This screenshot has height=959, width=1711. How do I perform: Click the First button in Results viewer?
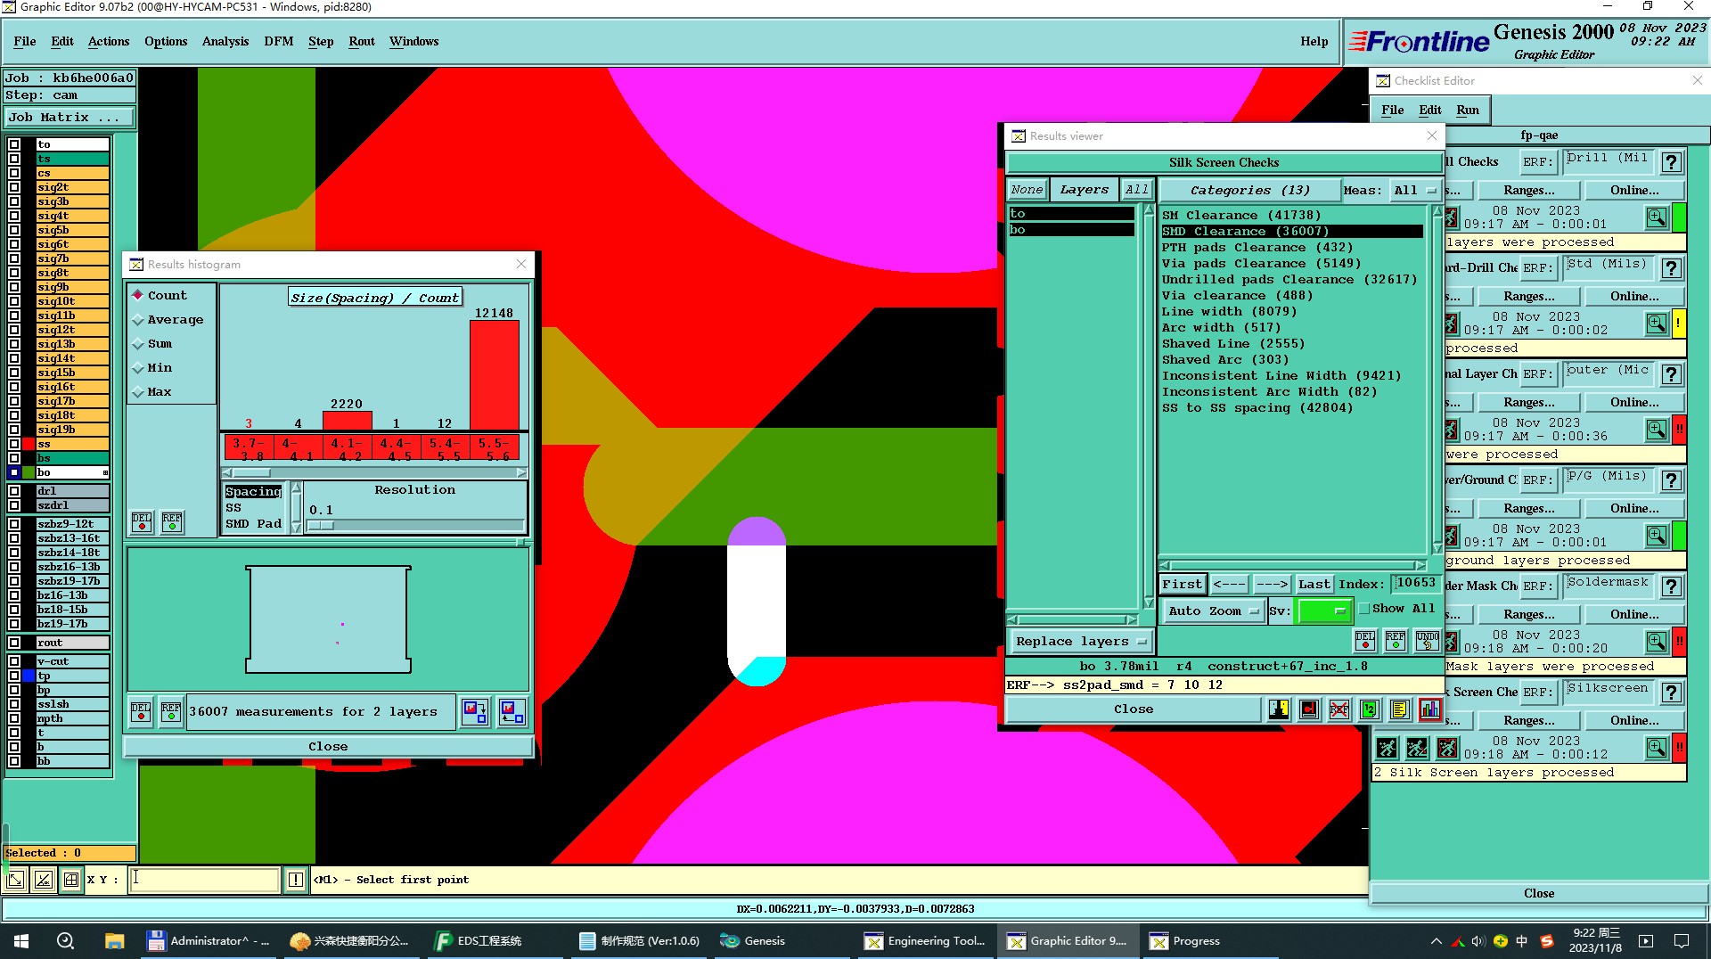click(1183, 585)
